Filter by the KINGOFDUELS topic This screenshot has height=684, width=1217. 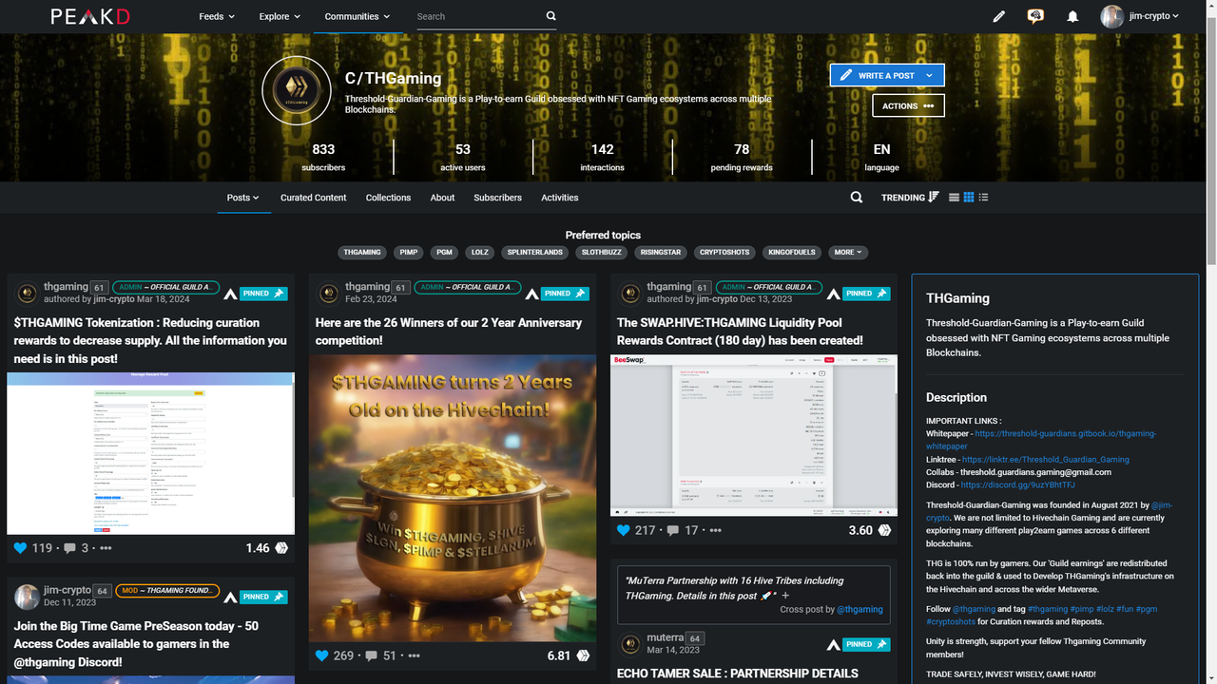(792, 253)
